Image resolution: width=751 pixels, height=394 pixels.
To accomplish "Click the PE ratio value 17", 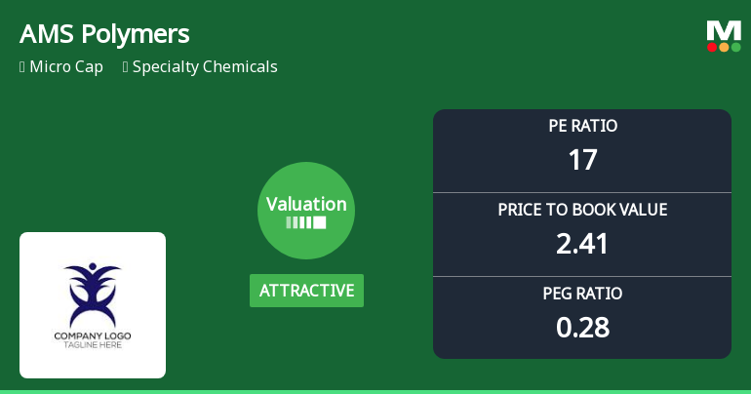I will pos(582,160).
